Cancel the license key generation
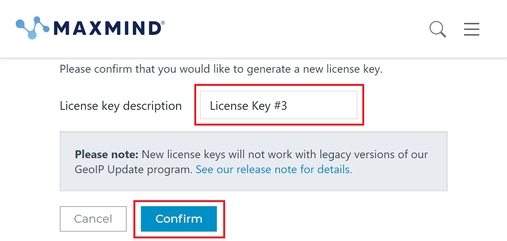This screenshot has height=241, width=507. 93,219
